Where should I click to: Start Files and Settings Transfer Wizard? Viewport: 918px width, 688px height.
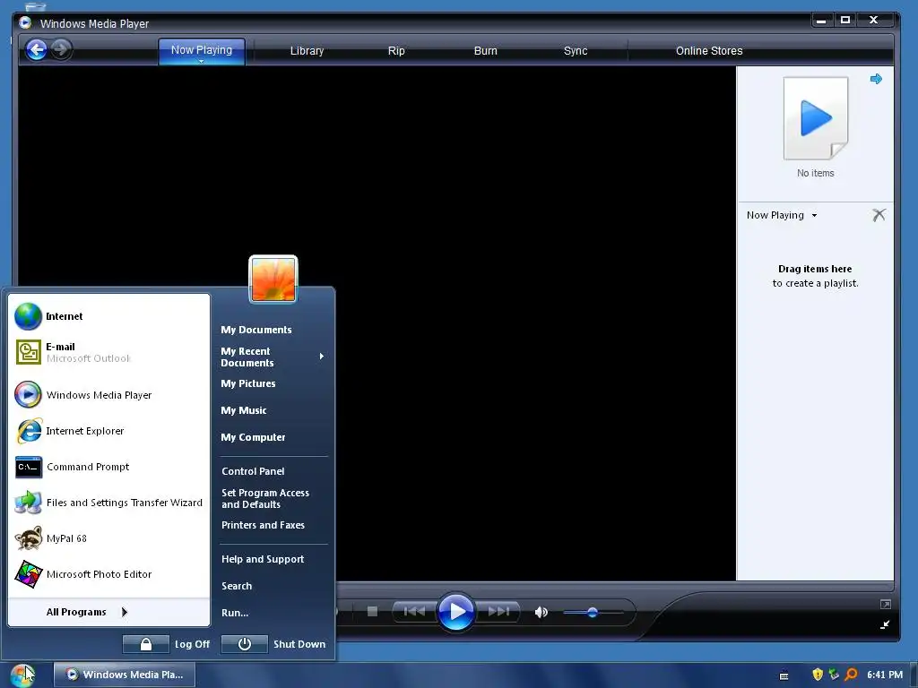pos(109,503)
